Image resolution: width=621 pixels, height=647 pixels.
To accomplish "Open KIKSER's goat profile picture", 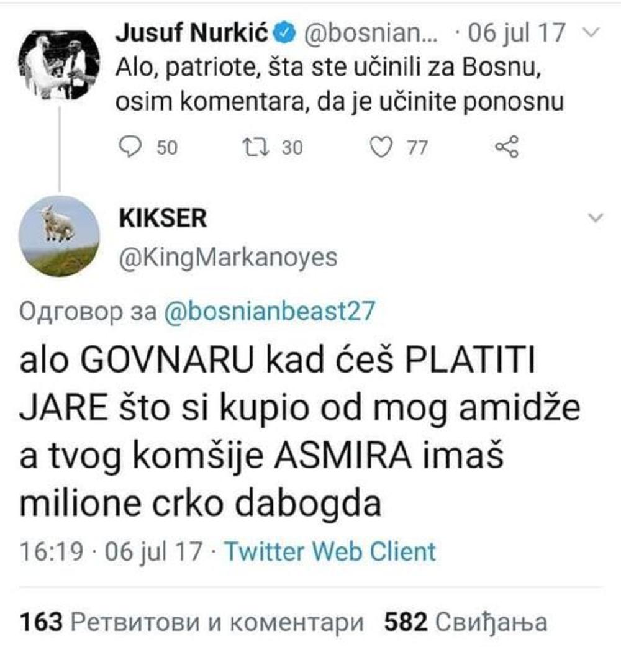I will (60, 235).
